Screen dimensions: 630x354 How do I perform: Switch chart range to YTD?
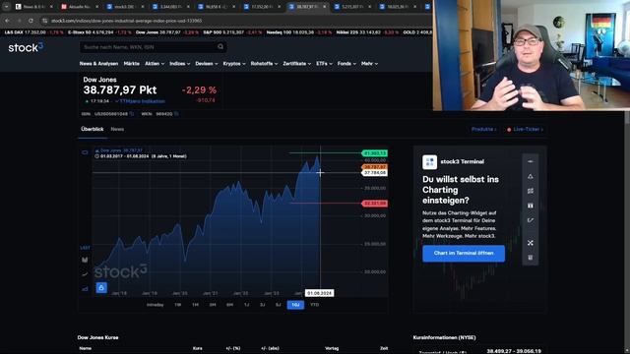(x=314, y=305)
